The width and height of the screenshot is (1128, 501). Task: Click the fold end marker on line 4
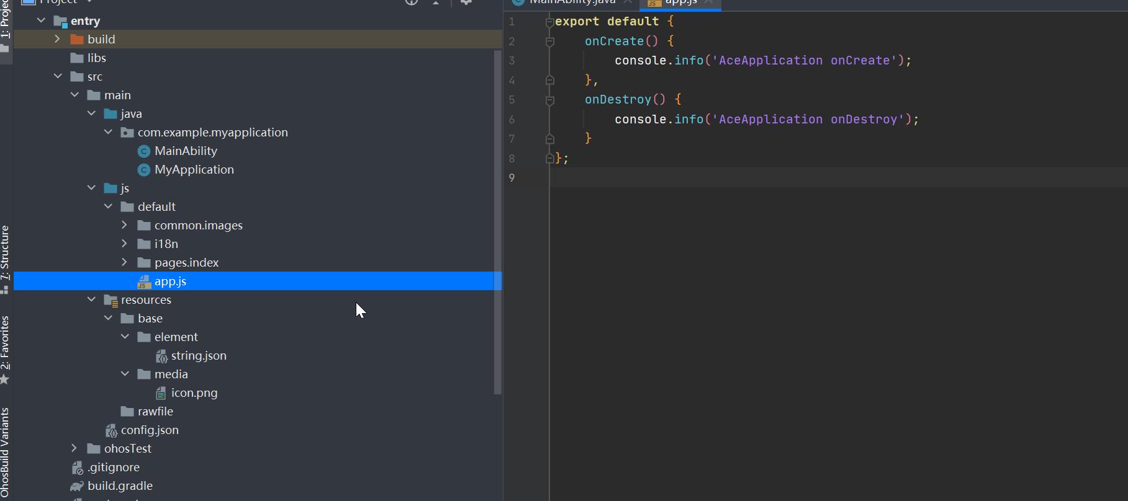click(549, 80)
